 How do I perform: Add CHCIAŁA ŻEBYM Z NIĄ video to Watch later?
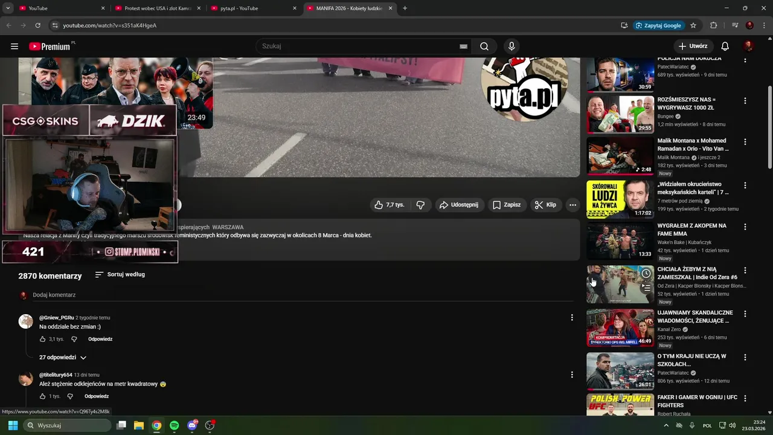pos(646,274)
